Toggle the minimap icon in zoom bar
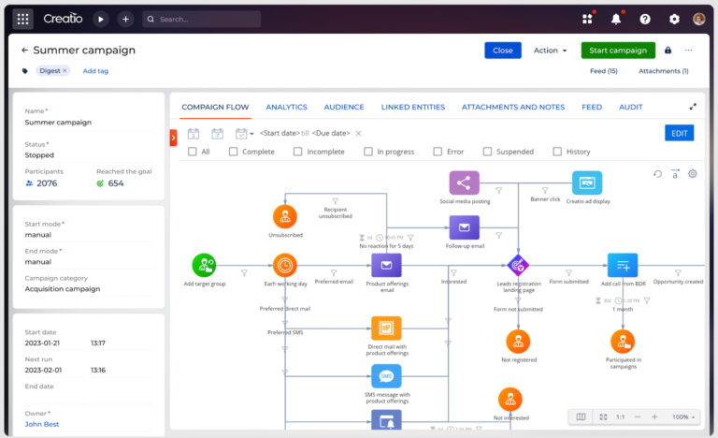The height and width of the screenshot is (438, 718). [x=581, y=416]
